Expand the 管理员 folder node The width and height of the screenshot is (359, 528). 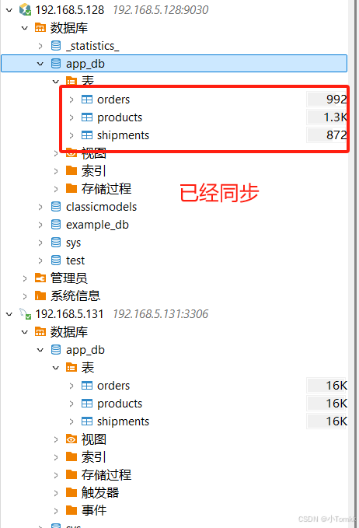25,278
